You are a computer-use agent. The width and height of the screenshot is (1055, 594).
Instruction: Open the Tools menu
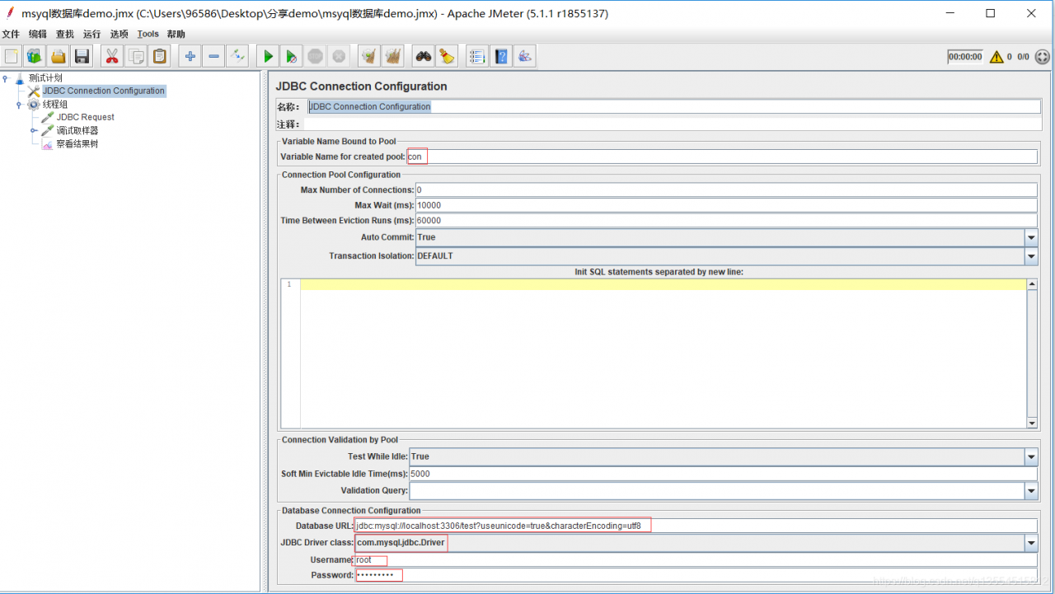coord(148,34)
